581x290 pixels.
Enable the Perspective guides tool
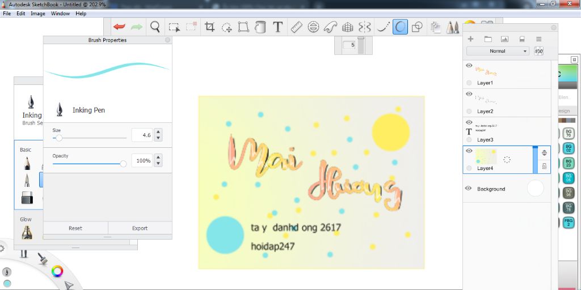347,27
